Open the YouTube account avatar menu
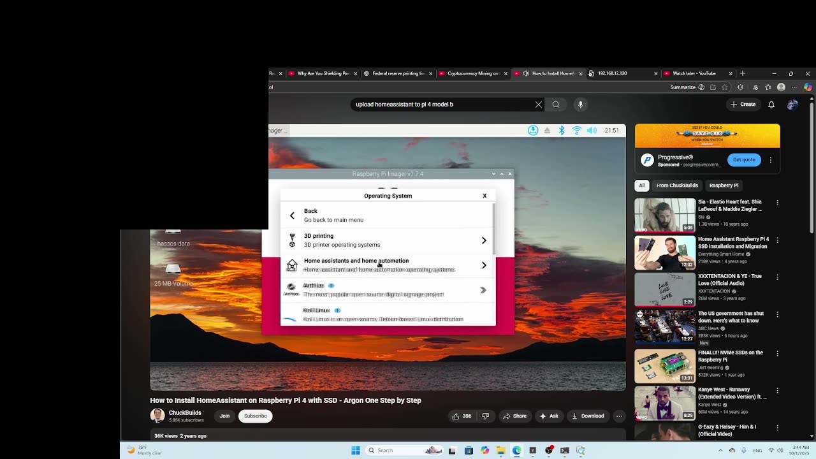This screenshot has width=816, height=459. (792, 105)
